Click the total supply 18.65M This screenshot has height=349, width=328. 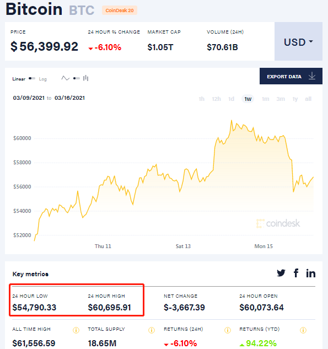click(x=102, y=343)
